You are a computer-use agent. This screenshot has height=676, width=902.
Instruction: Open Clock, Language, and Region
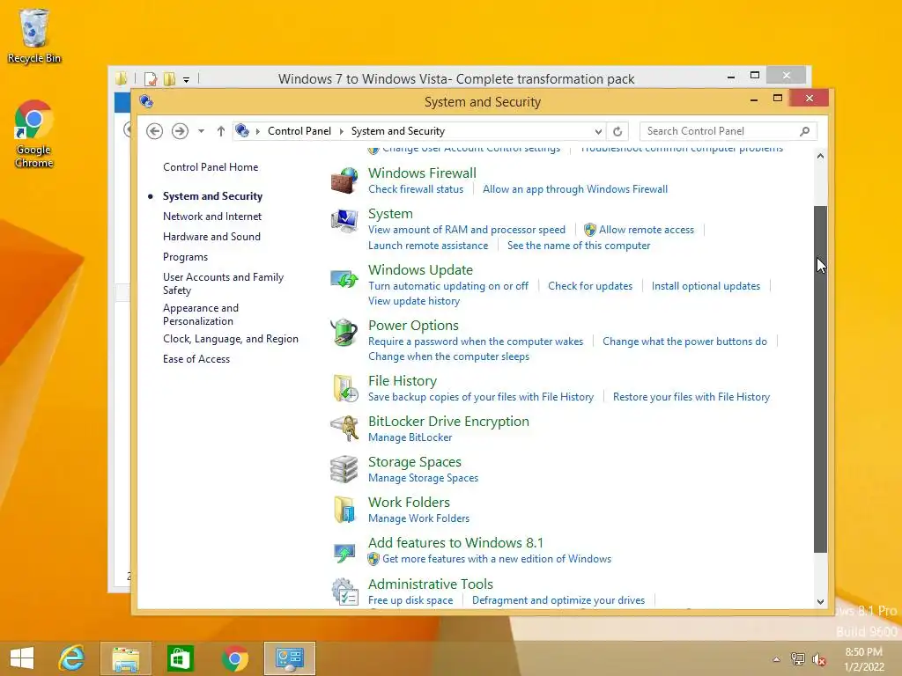(231, 339)
